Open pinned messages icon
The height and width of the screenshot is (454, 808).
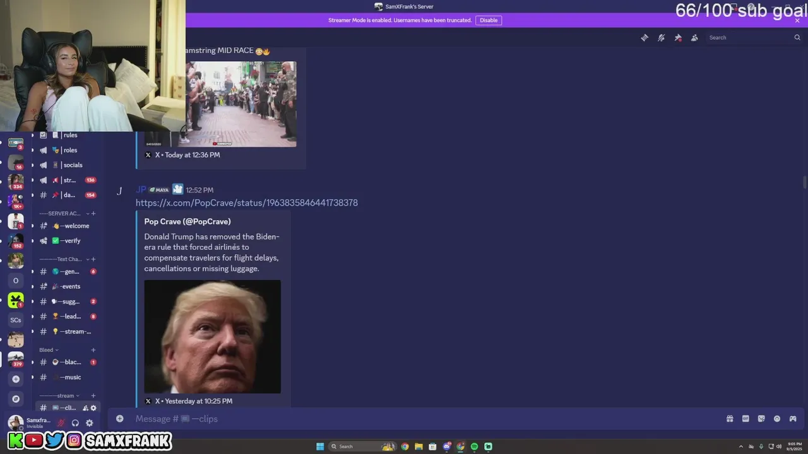[x=678, y=38]
